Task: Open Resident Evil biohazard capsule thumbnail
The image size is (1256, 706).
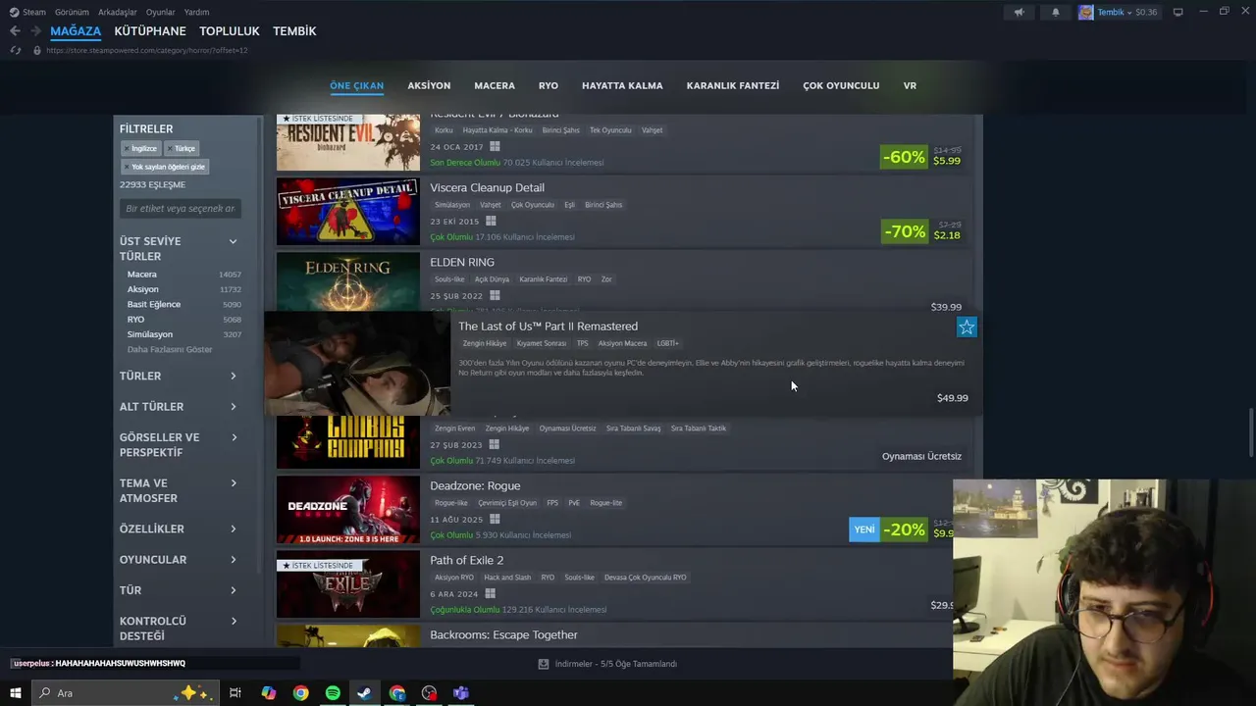Action: click(348, 141)
